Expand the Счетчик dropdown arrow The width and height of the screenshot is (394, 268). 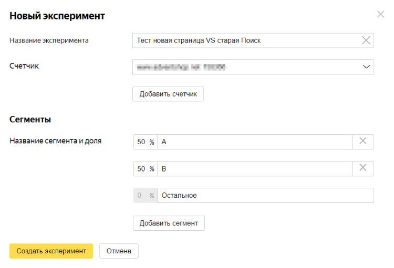click(x=366, y=67)
